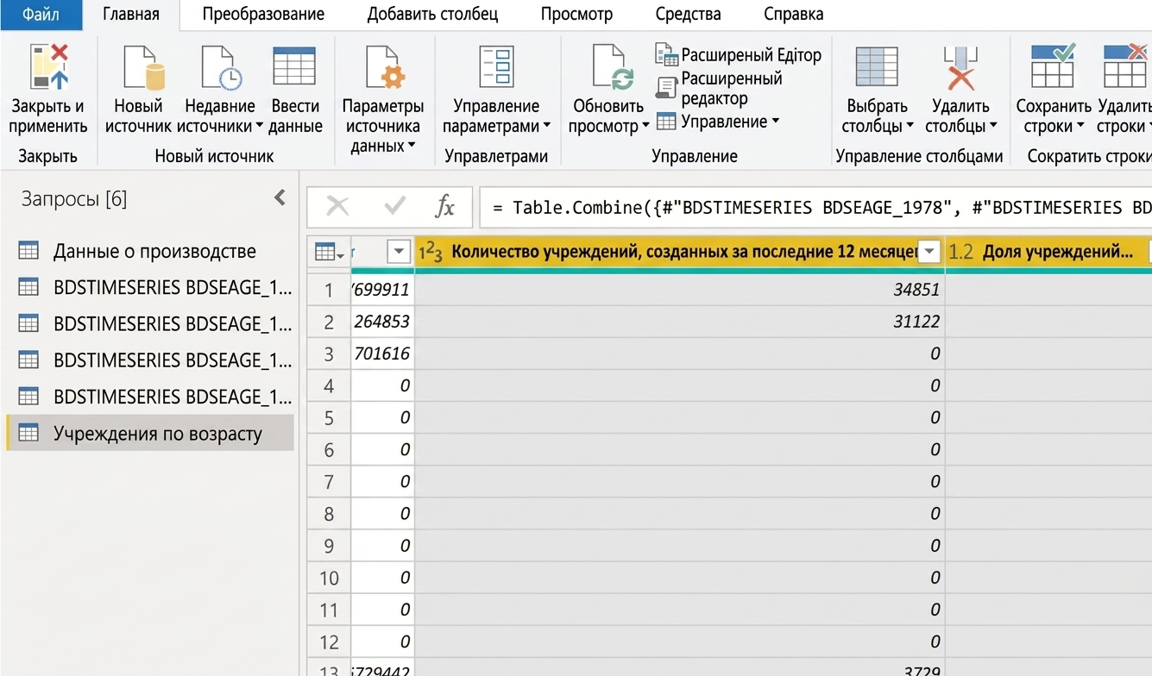
Task: Click the Обновить просмотр icon
Action: coord(614,67)
